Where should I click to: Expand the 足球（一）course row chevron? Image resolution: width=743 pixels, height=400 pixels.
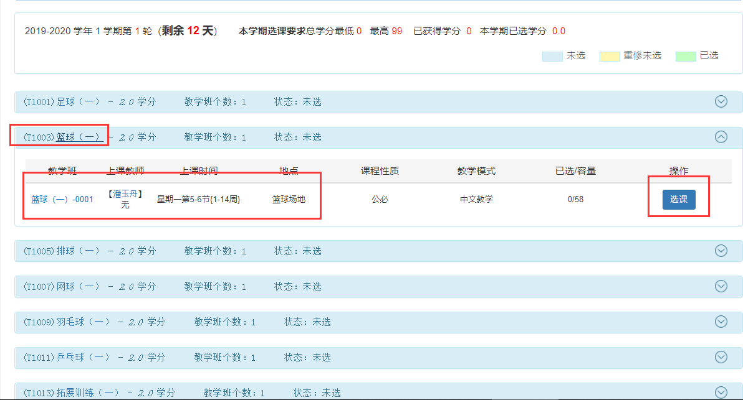[721, 101]
